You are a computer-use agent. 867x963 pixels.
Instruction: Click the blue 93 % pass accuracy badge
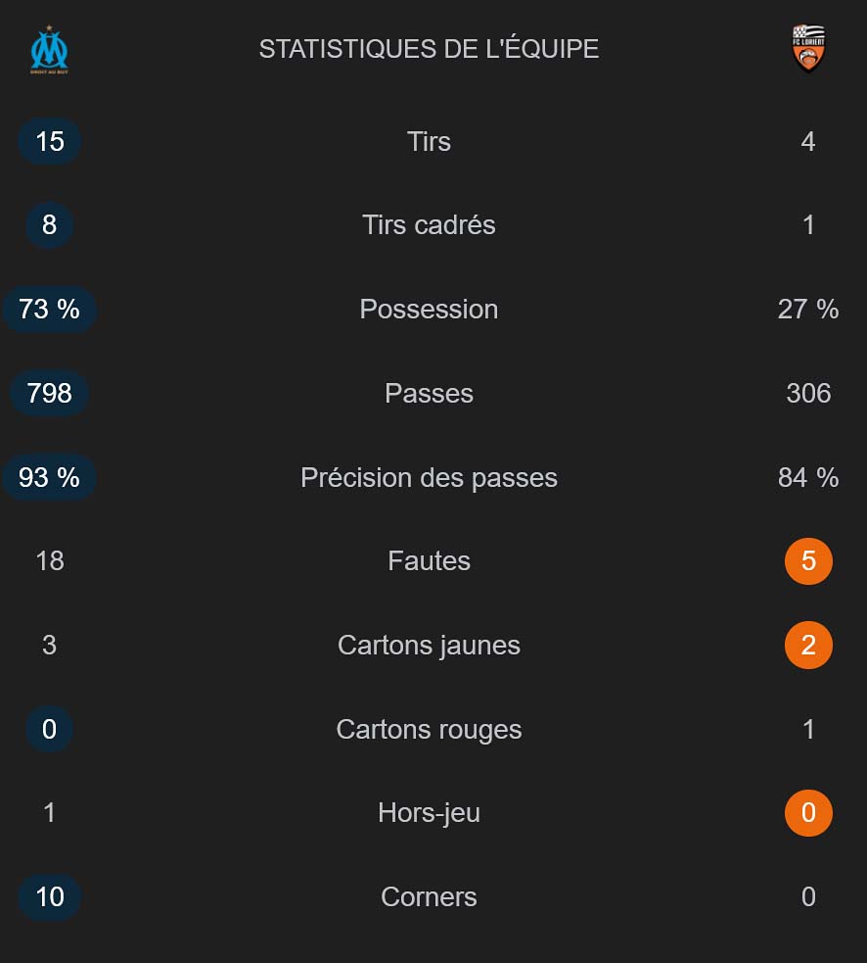click(50, 477)
